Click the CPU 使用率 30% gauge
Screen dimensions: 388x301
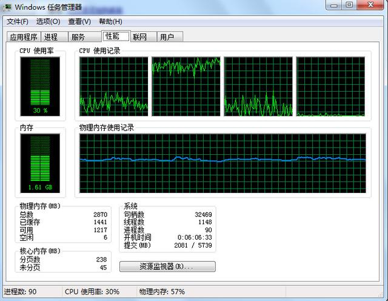(40, 86)
